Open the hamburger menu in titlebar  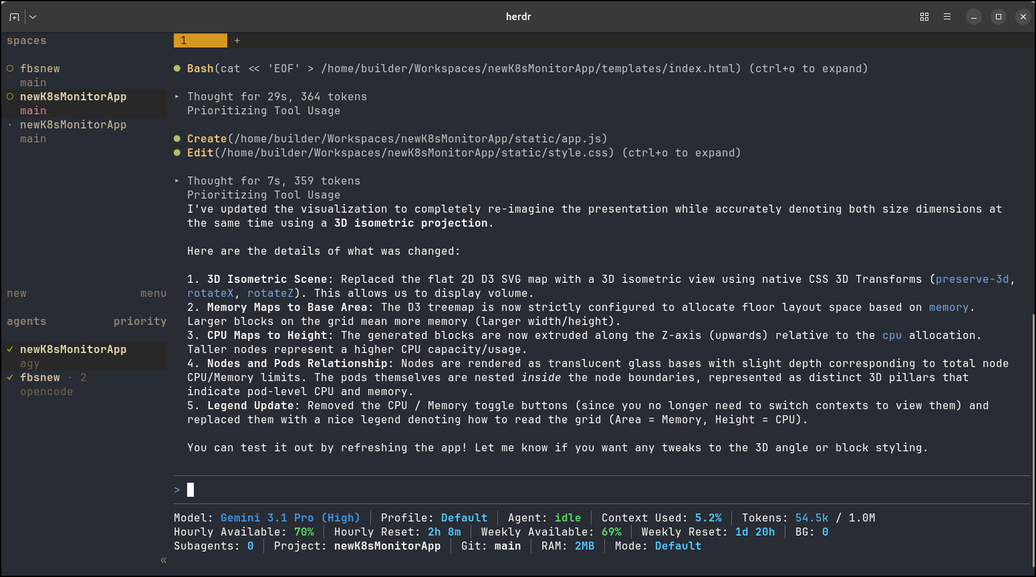[x=947, y=17]
